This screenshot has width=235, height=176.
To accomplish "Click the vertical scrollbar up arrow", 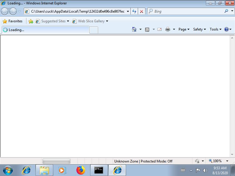I will click(232, 38).
